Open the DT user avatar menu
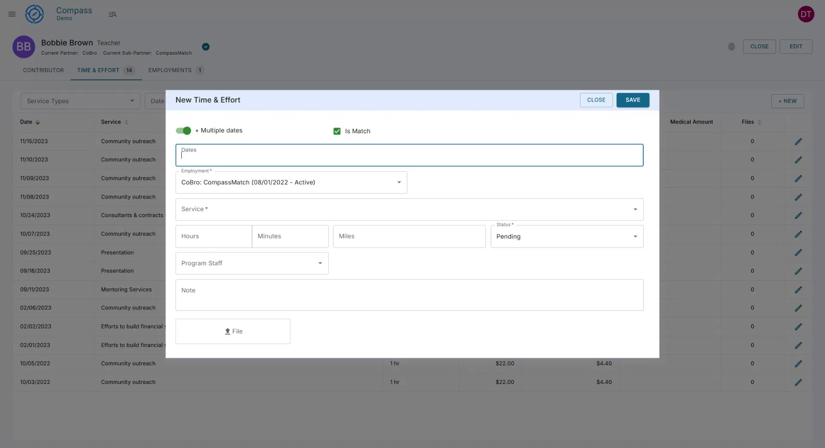The image size is (825, 448). tap(806, 14)
